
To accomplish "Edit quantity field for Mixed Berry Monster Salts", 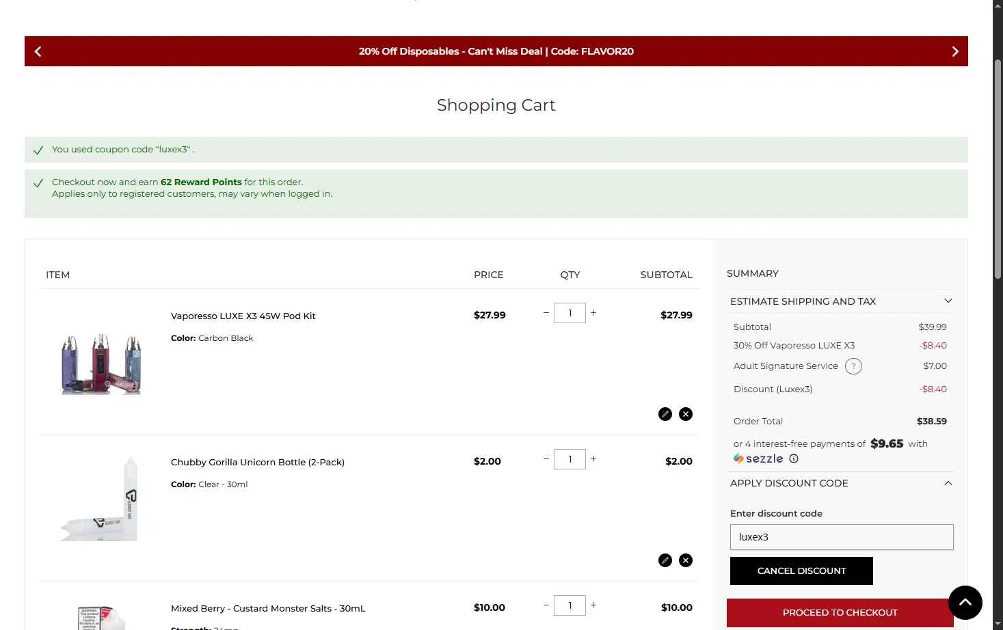I will pos(570,605).
